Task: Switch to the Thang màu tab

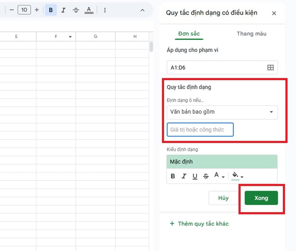Action: click(251, 34)
